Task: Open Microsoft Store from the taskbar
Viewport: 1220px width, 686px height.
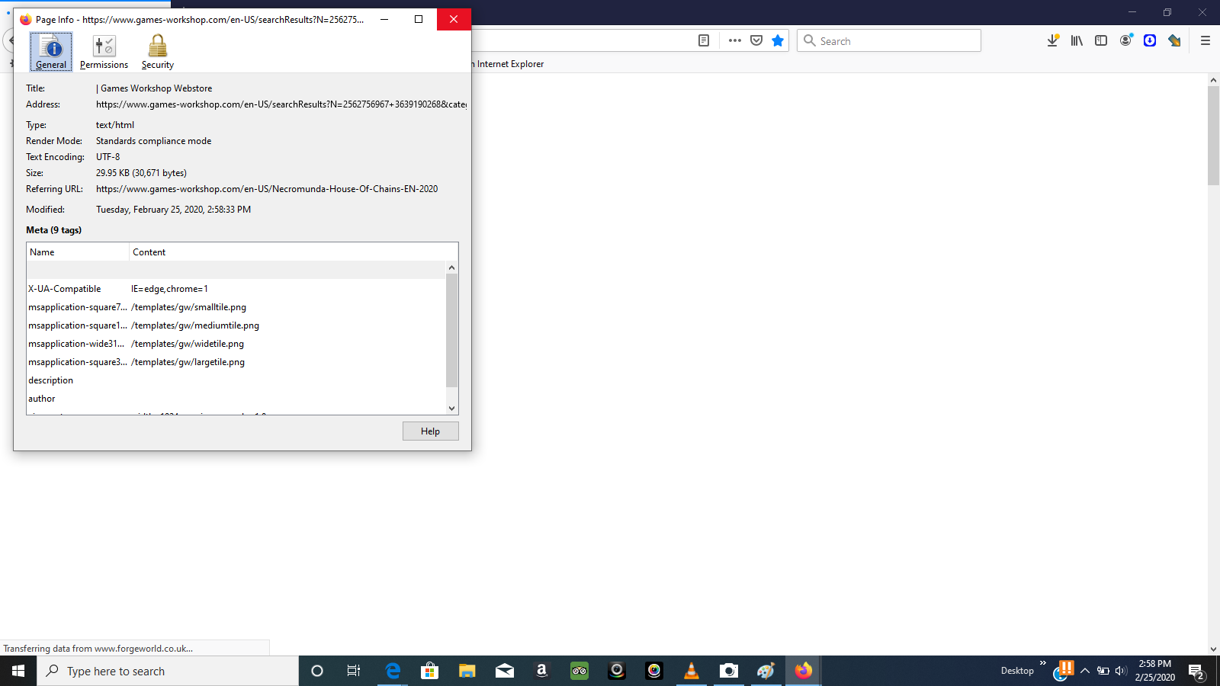Action: (430, 671)
